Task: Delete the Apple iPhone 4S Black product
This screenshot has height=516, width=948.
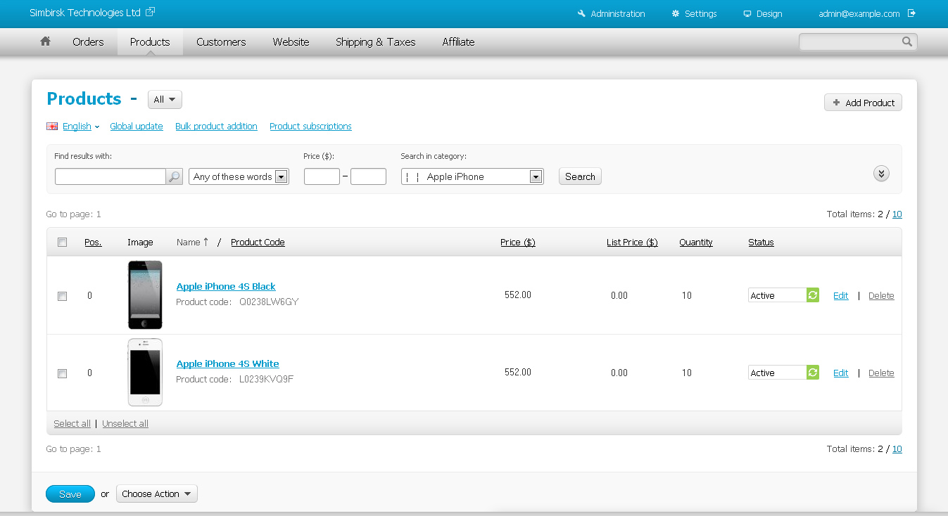Action: point(881,296)
